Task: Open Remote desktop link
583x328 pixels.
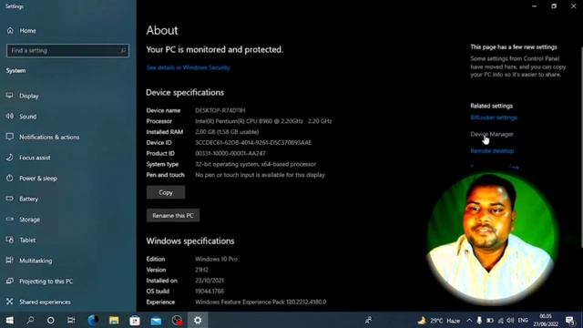Action: tap(492, 151)
